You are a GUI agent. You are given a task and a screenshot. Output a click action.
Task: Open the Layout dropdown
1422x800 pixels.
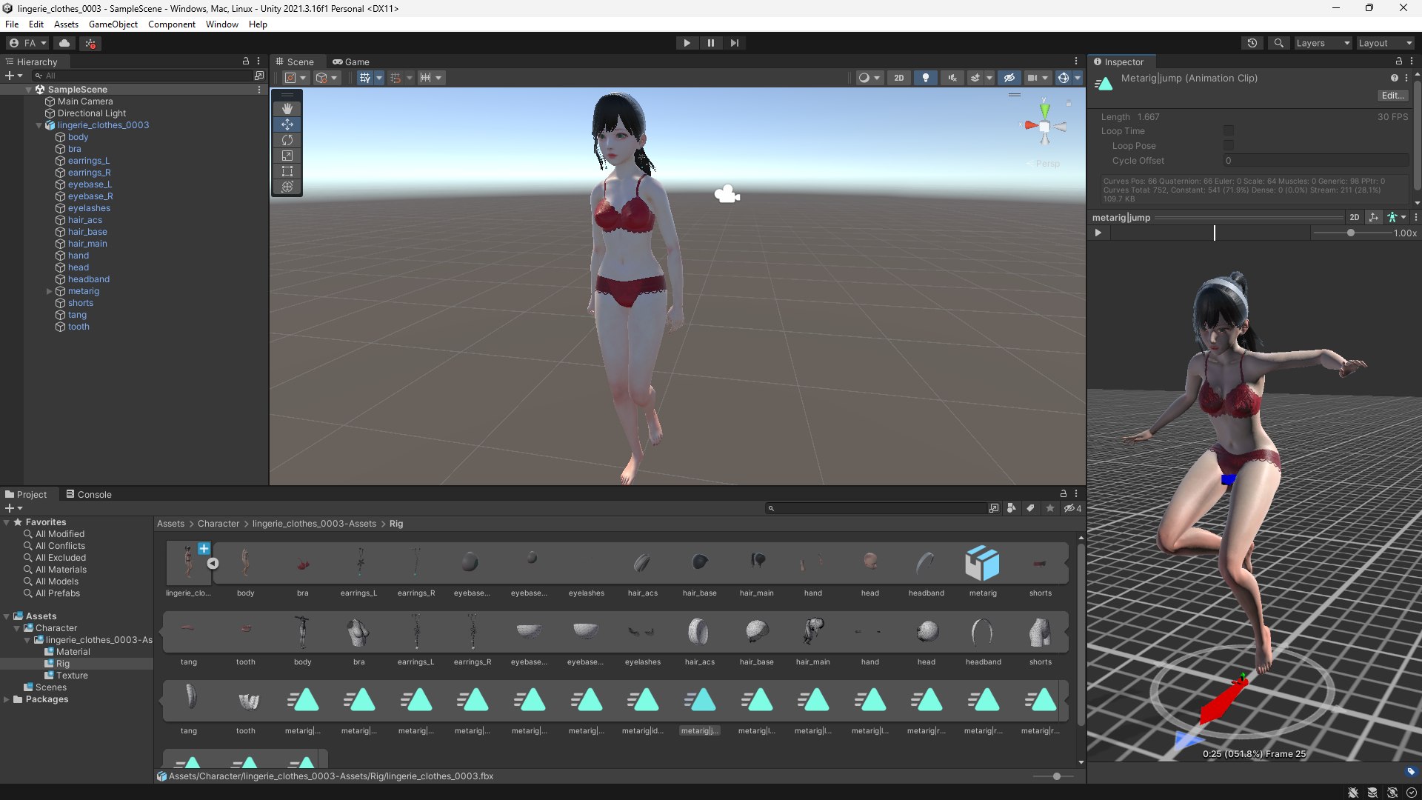point(1384,43)
